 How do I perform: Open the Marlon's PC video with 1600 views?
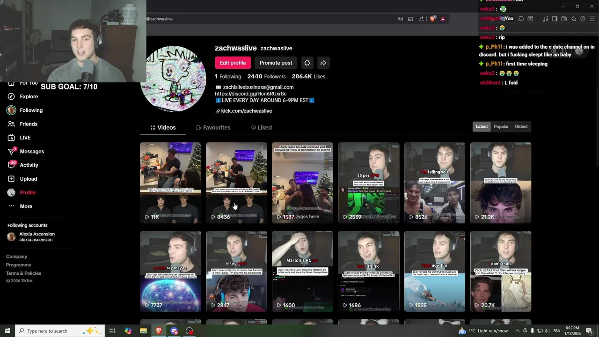[302, 271]
